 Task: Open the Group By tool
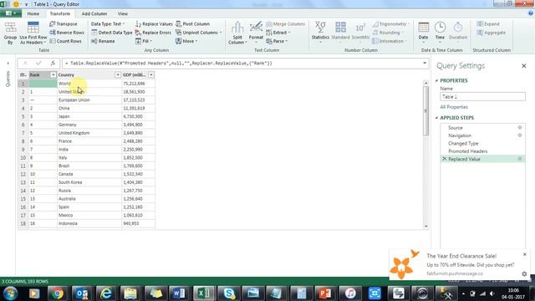[10, 33]
